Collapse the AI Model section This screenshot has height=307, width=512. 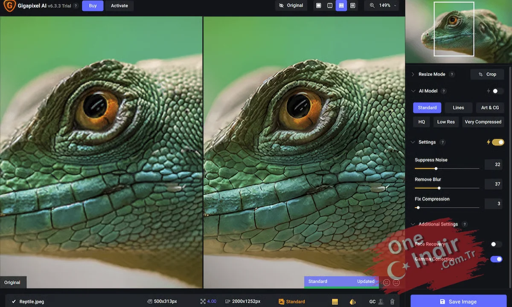[413, 91]
